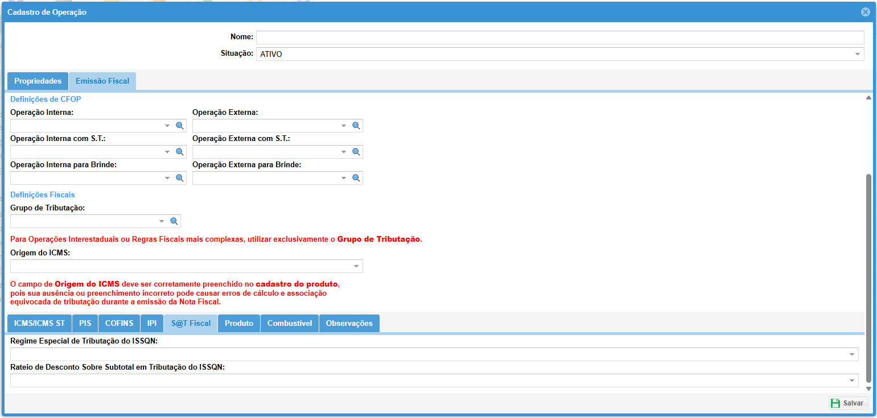This screenshot has width=877, height=418.
Task: Click search icon for Operação Externa
Action: coord(356,126)
